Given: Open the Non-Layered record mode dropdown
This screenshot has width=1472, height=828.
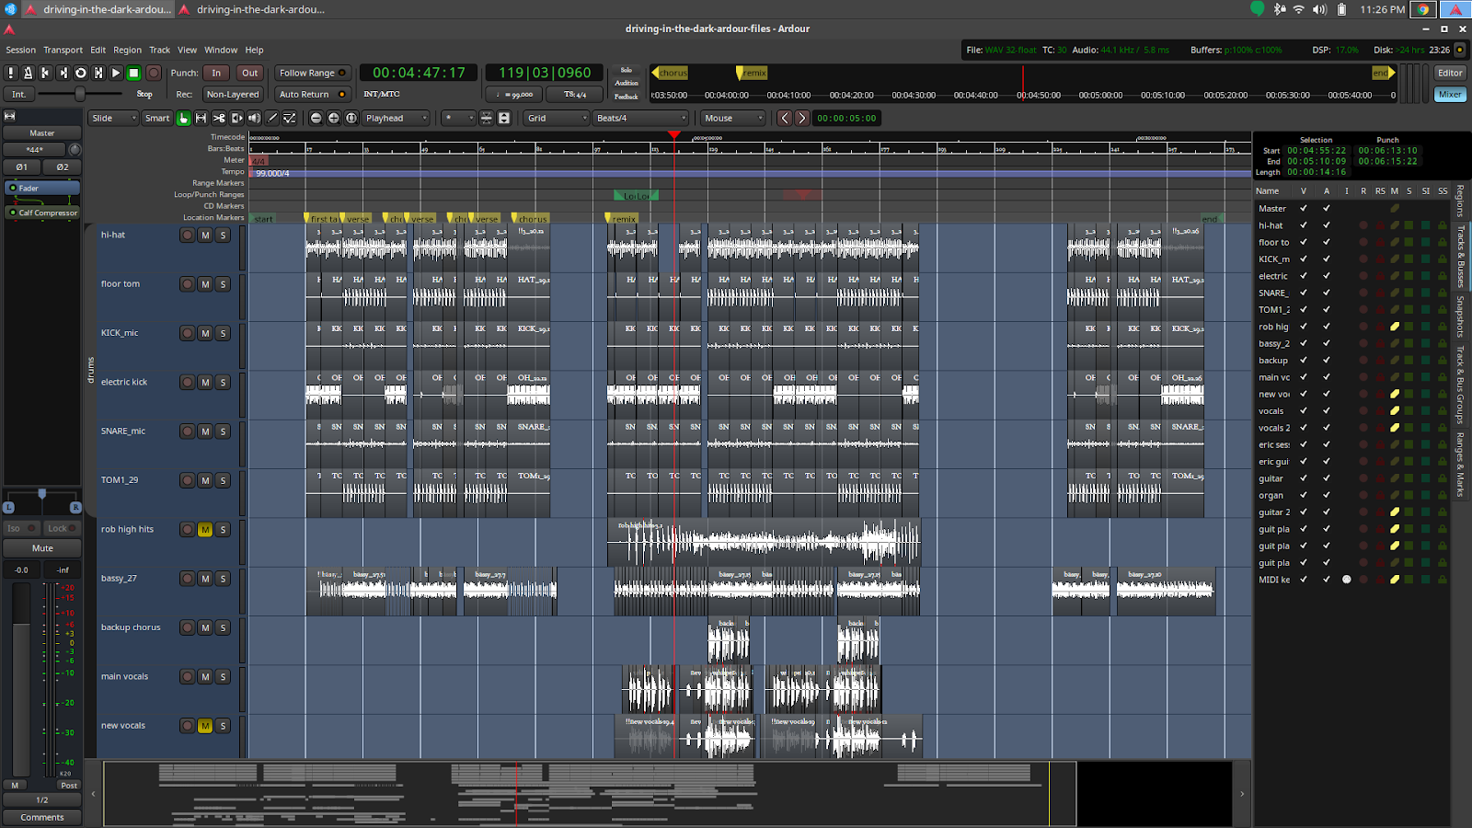Looking at the screenshot, I should [x=233, y=94].
